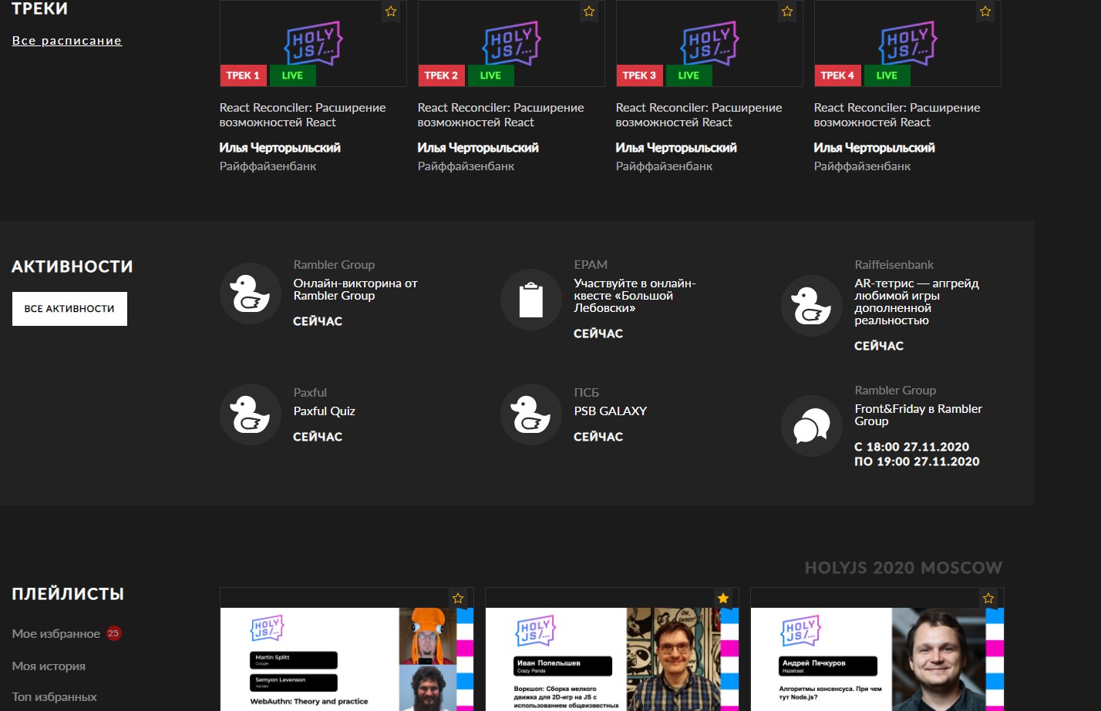Click the green LIVE badge on Трек 3
The height and width of the screenshot is (711, 1101).
689,75
